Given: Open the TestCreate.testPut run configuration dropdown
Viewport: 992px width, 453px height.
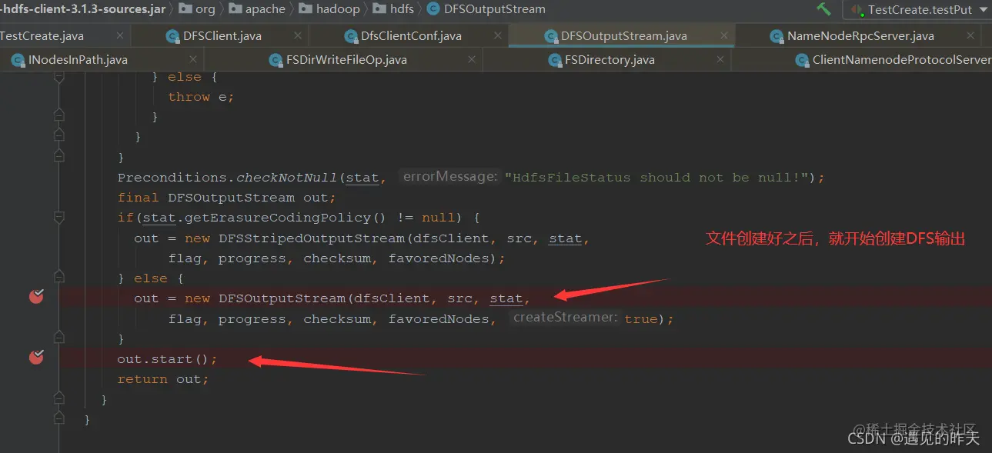Looking at the screenshot, I should tap(917, 10).
